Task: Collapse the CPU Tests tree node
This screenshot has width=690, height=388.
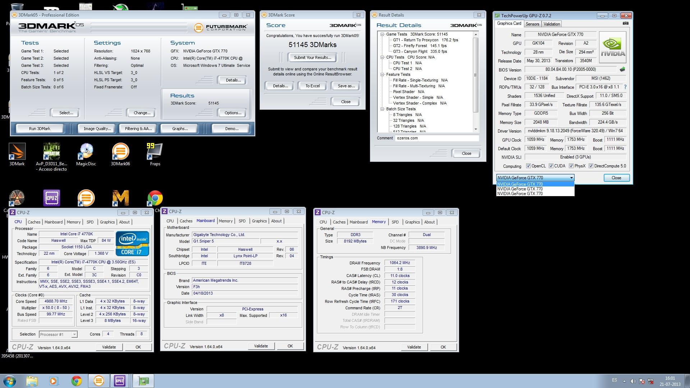Action: point(382,57)
